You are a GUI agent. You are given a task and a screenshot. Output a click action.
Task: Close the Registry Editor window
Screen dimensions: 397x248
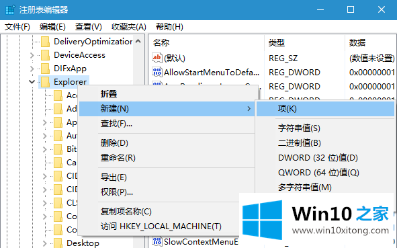click(x=382, y=9)
